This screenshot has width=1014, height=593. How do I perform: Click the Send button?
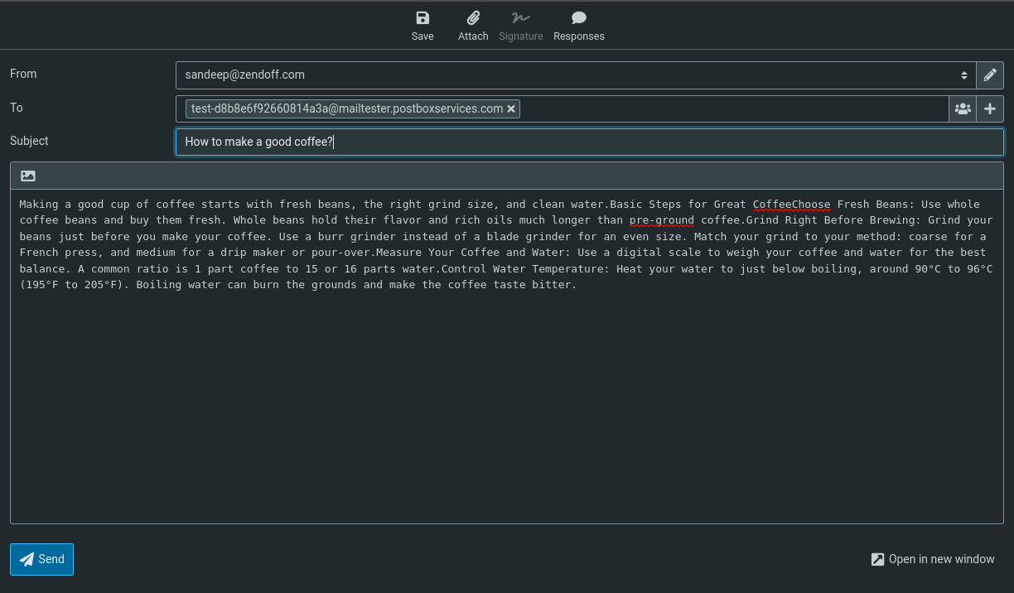click(42, 559)
